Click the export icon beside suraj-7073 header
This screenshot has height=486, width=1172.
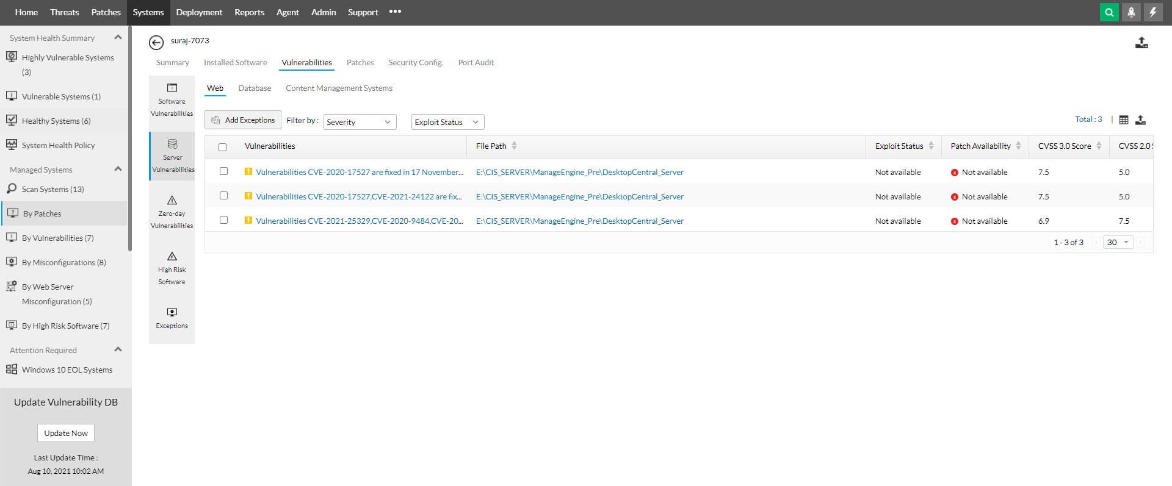click(x=1141, y=43)
